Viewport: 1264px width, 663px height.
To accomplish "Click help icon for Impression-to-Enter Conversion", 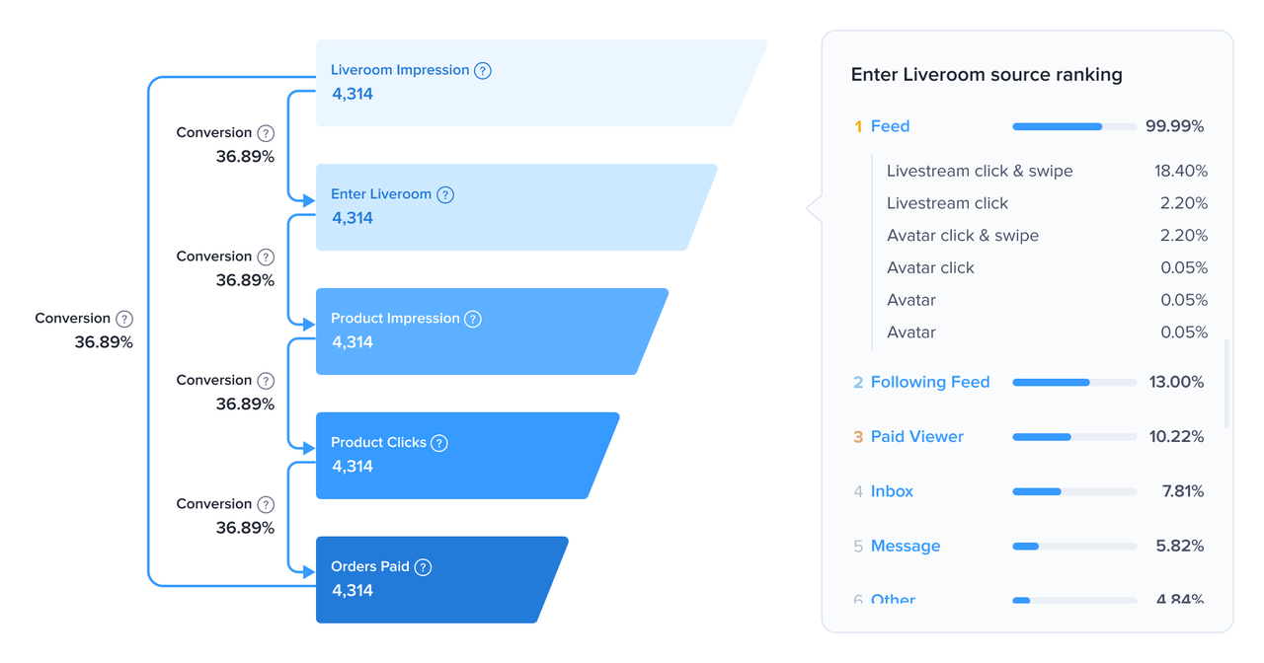I will pos(266,133).
